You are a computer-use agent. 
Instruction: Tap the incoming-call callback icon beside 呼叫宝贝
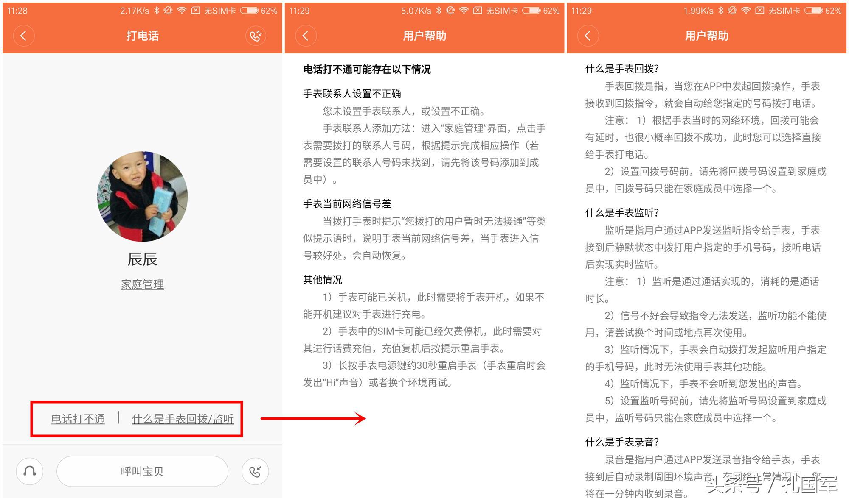(x=255, y=471)
